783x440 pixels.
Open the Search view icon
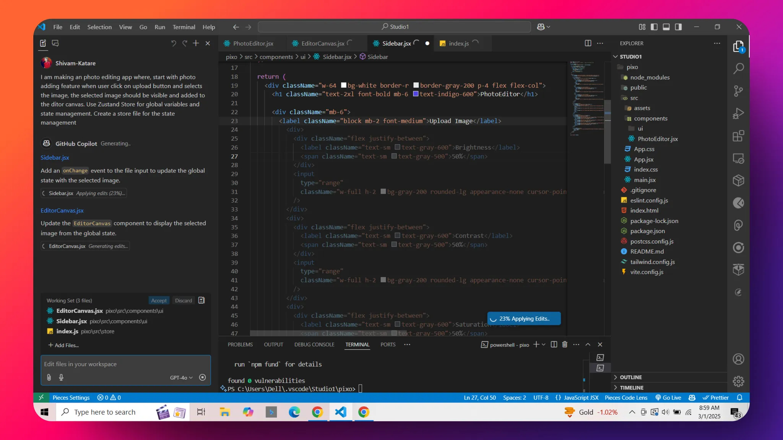pyautogui.click(x=738, y=69)
